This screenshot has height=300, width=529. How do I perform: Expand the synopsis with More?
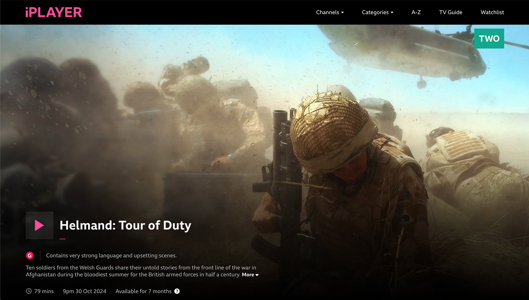[x=250, y=275]
